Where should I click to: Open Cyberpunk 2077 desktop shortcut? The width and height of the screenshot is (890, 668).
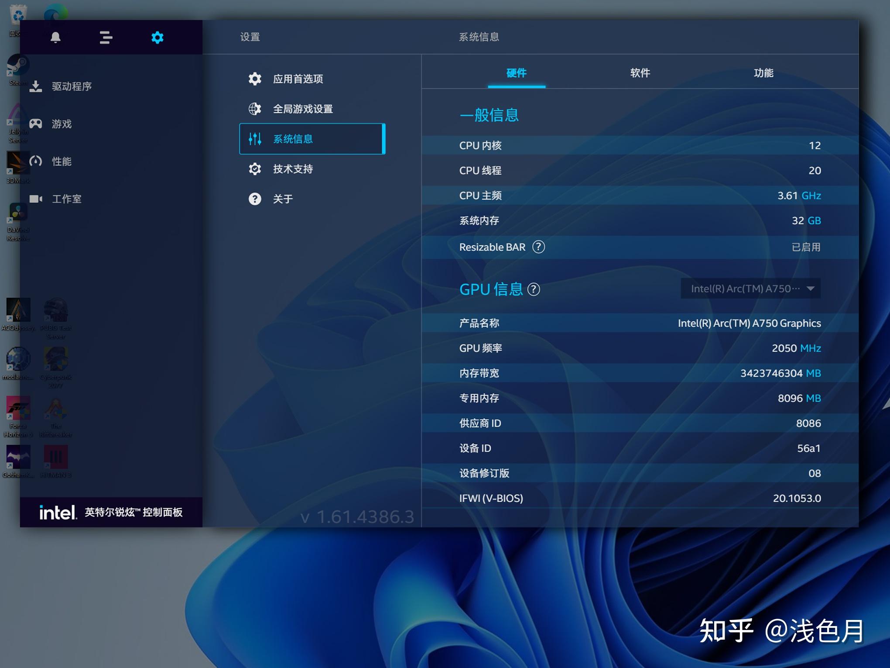[x=55, y=368]
